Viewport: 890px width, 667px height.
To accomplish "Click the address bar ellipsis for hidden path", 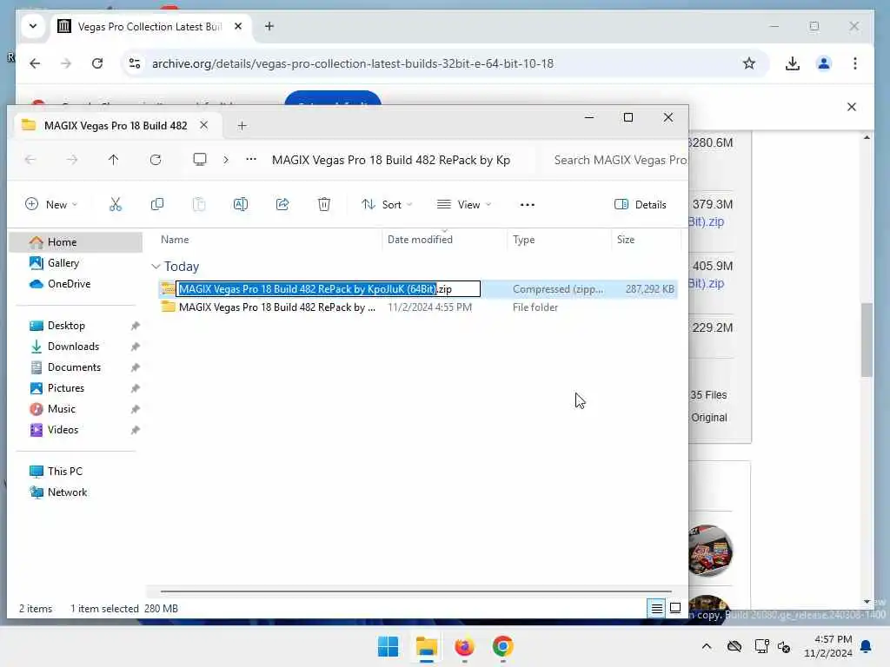I will [251, 160].
